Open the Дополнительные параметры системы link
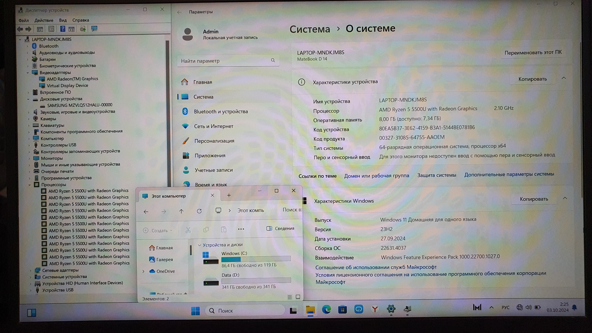Image resolution: width=592 pixels, height=333 pixels. click(509, 174)
